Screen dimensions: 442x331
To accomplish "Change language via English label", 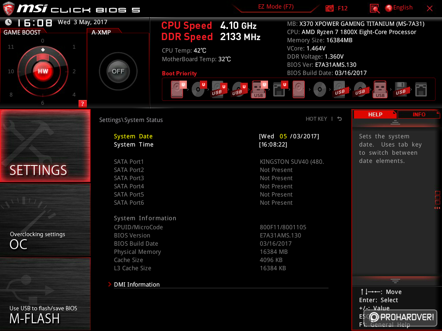I will tap(403, 8).
